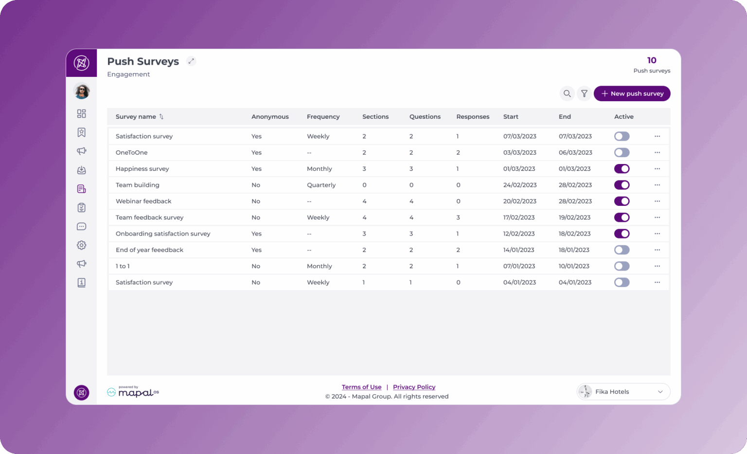Select megaphone icon directly below the gear icon
The height and width of the screenshot is (454, 747).
point(82,264)
